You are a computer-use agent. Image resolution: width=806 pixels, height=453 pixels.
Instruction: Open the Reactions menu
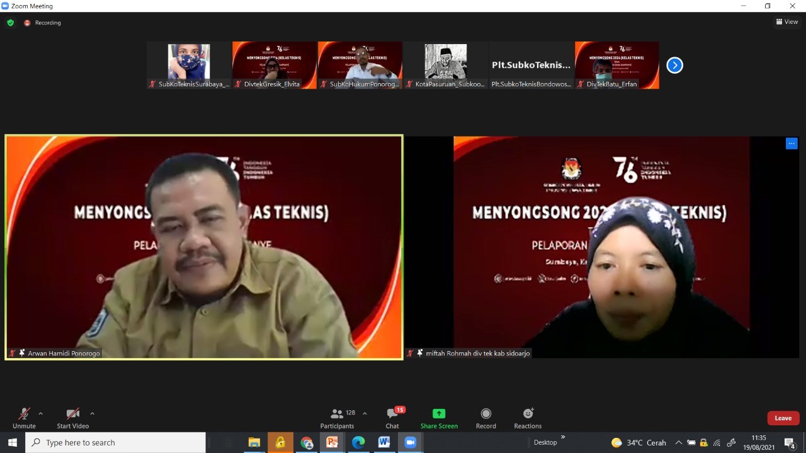528,418
